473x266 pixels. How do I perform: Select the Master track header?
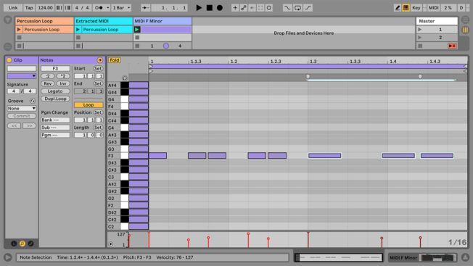point(437,21)
